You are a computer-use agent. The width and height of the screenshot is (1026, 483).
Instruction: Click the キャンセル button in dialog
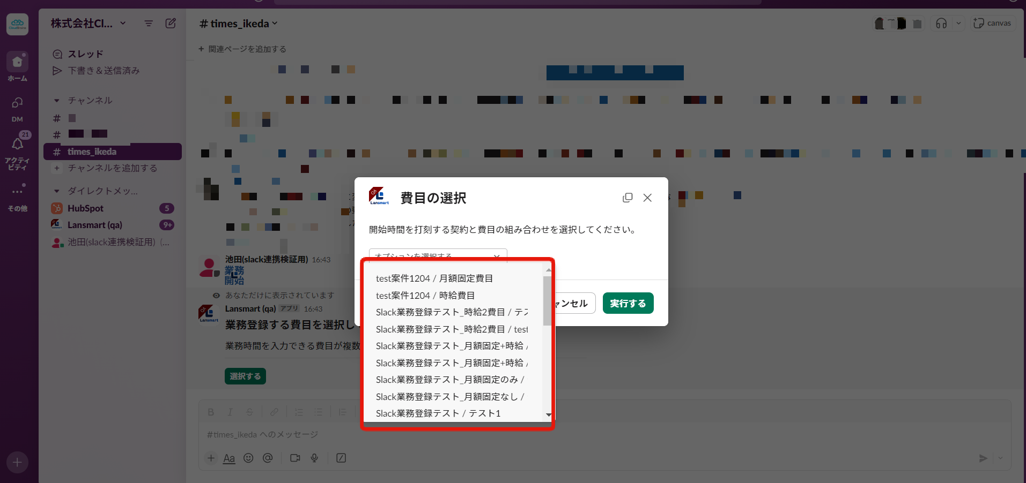575,303
